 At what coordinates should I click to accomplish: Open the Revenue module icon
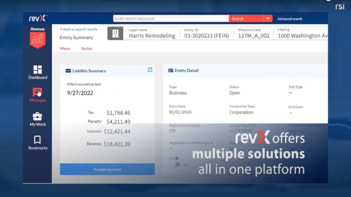(x=38, y=40)
